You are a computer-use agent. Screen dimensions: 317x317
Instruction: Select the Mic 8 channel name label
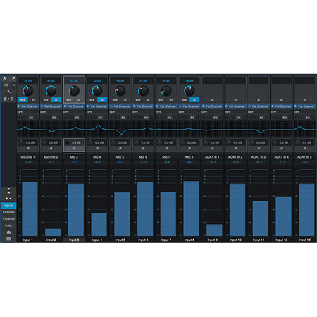(x=189, y=157)
